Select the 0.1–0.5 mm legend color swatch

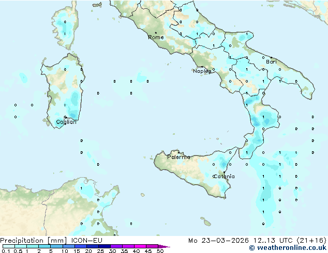coord(9,246)
